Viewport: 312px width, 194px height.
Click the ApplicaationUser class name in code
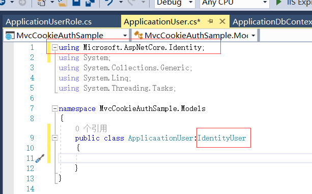pos(160,138)
